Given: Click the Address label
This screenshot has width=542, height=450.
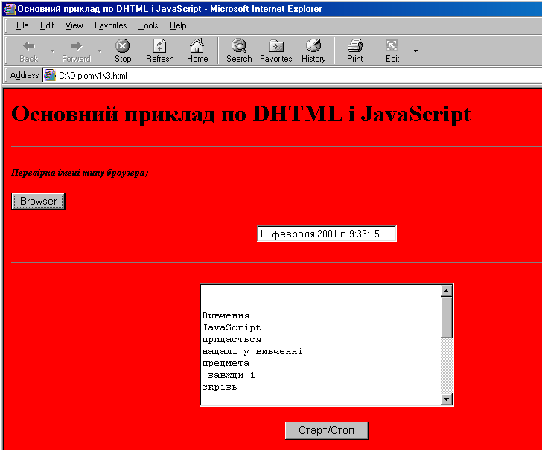Looking at the screenshot, I should point(25,75).
